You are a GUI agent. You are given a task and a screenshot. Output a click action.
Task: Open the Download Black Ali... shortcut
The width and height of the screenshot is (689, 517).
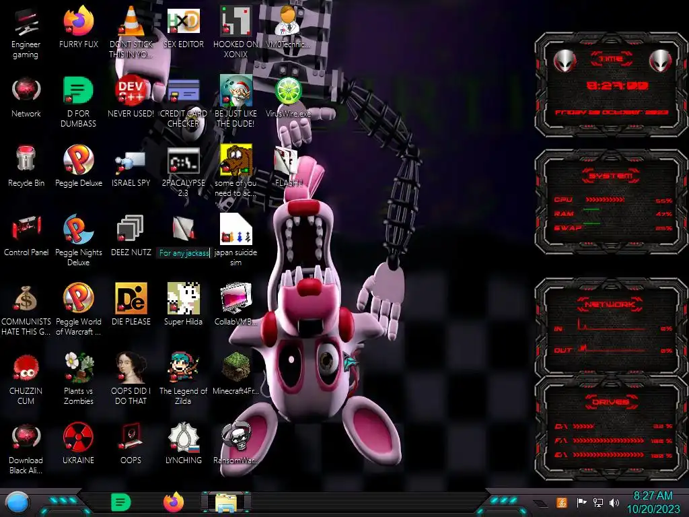pos(26,437)
